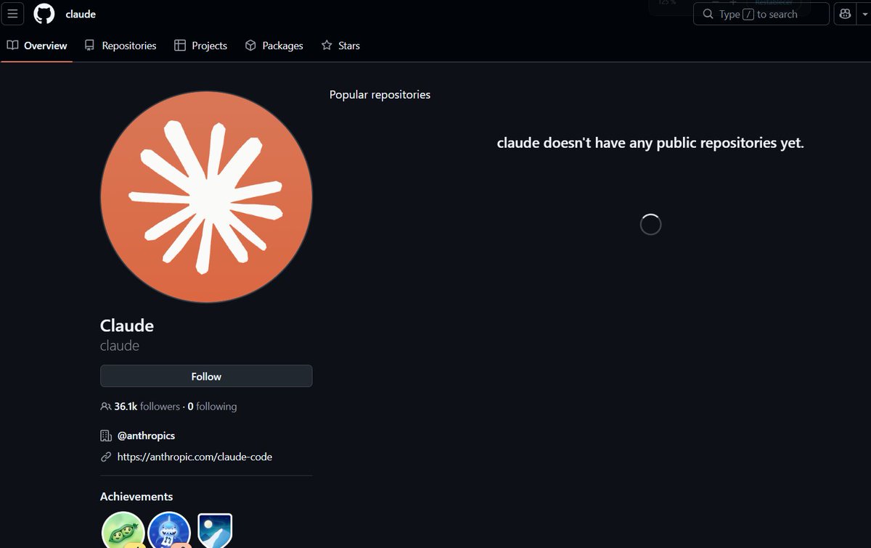Open the Arctic Code Vault badge
The height and width of the screenshot is (548, 871).
click(215, 531)
